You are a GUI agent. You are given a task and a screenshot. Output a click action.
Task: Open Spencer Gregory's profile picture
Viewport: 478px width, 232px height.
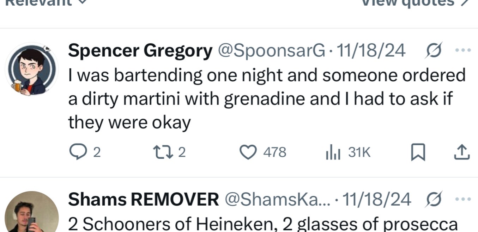click(31, 70)
